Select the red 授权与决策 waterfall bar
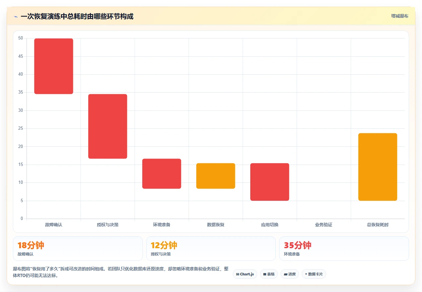The image size is (422, 292). click(x=108, y=126)
